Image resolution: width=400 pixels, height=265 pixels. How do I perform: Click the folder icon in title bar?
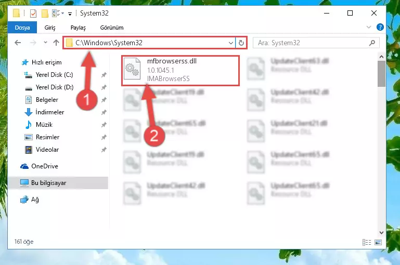[16, 13]
